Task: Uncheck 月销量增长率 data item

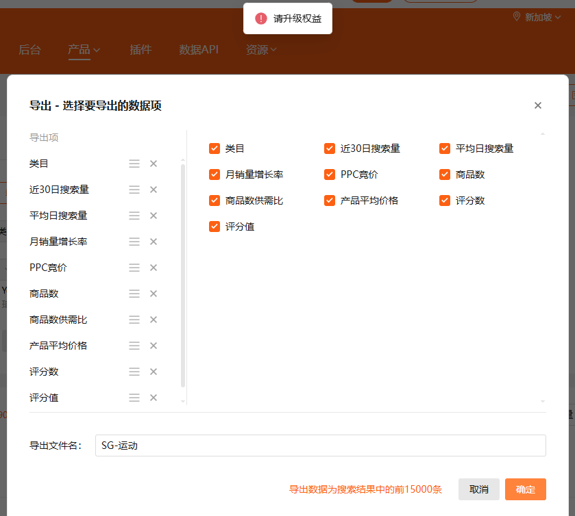Action: point(215,175)
